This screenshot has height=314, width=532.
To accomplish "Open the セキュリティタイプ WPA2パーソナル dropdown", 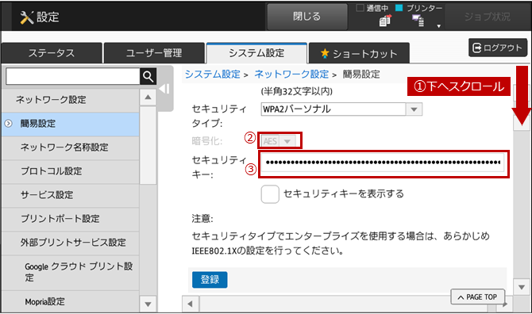I will pos(341,109).
